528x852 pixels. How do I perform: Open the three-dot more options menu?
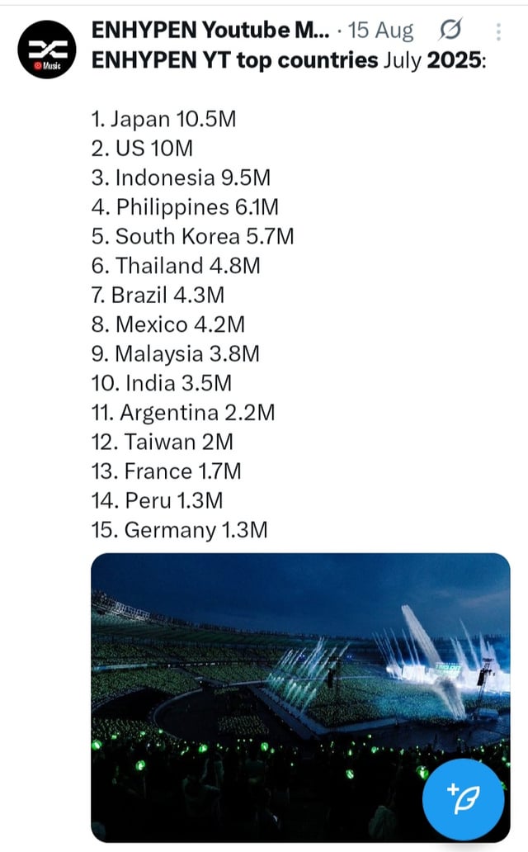point(498,31)
